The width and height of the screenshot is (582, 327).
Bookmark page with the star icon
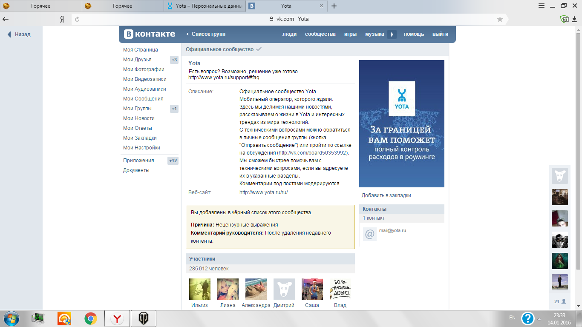[x=500, y=19]
